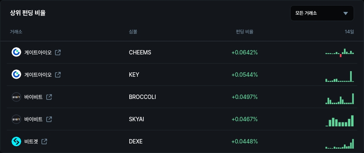View the KEY 14-day funding bar chart
This screenshot has height=153, width=364.
click(x=340, y=76)
